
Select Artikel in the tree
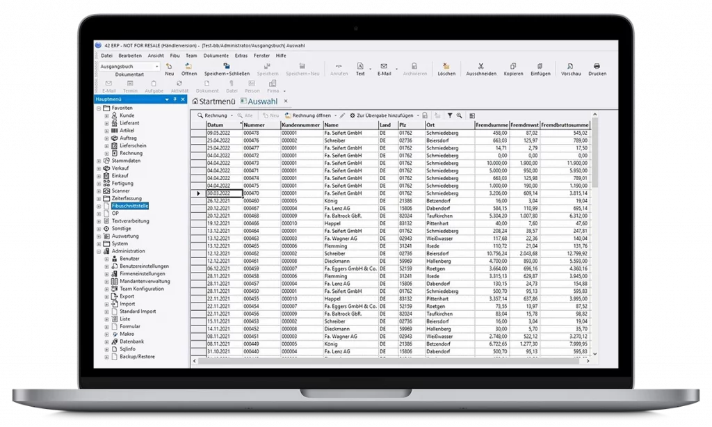[x=127, y=131]
